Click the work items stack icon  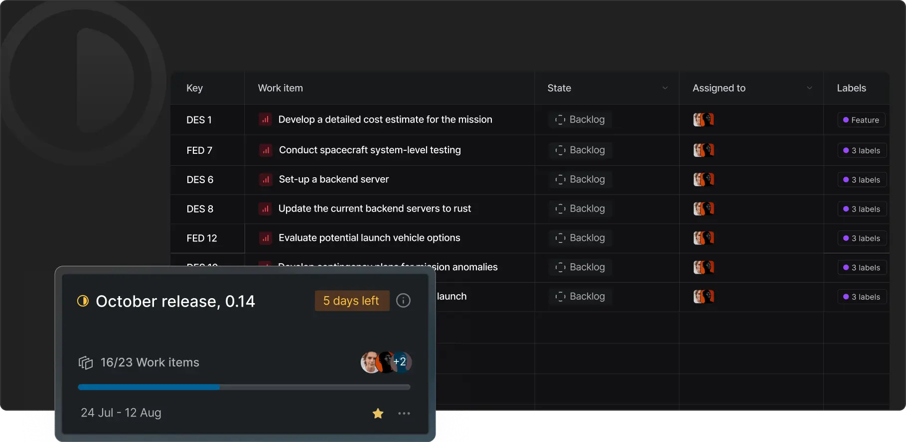coord(86,363)
